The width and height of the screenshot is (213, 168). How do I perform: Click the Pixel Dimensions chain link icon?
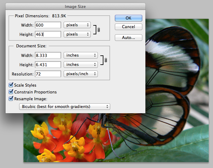[x=99, y=30]
